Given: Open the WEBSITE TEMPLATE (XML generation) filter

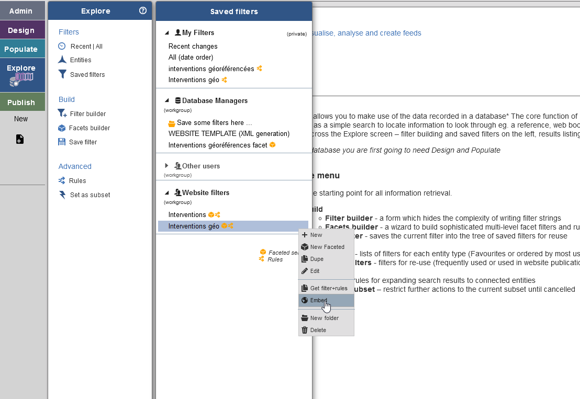Looking at the screenshot, I should pos(229,134).
